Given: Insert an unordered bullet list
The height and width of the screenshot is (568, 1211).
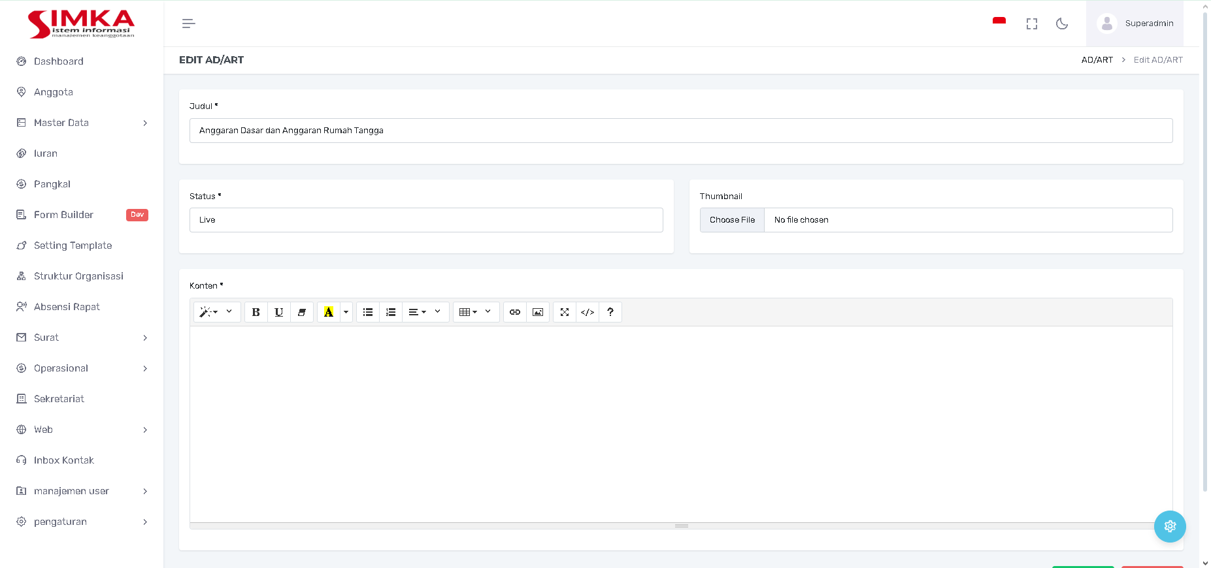Looking at the screenshot, I should 368,312.
